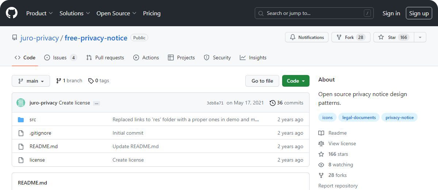Switch to the Actions tab
Viewport: 438px width, 190px height.
(x=146, y=58)
